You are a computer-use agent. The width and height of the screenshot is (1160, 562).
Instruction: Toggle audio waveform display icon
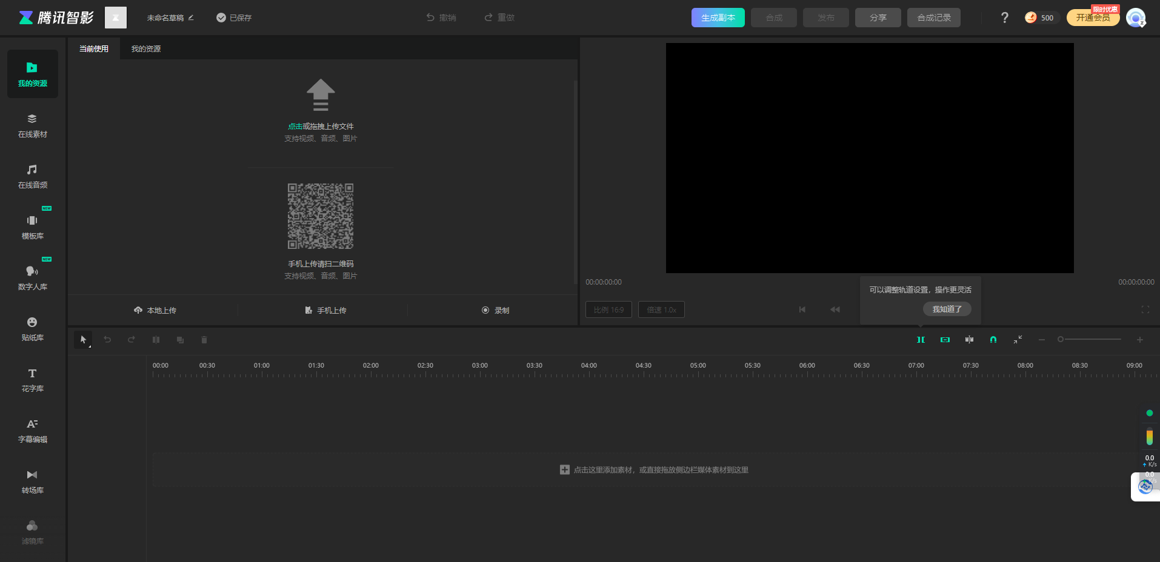(x=968, y=339)
